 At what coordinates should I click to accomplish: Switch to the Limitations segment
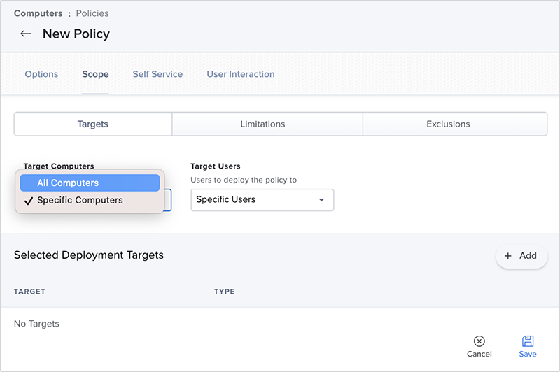click(262, 124)
